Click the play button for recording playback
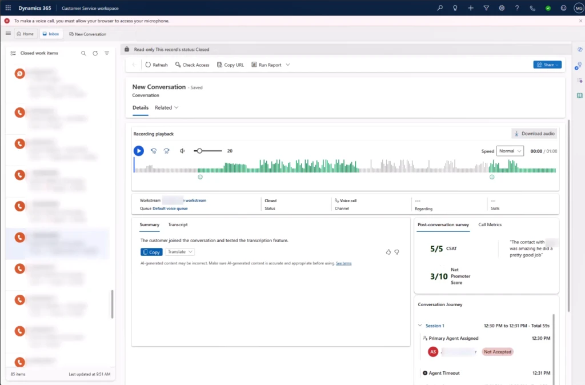The image size is (585, 385). [138, 151]
